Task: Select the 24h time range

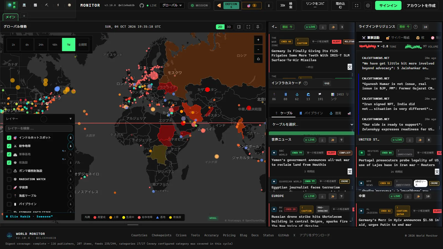Action: [41, 45]
